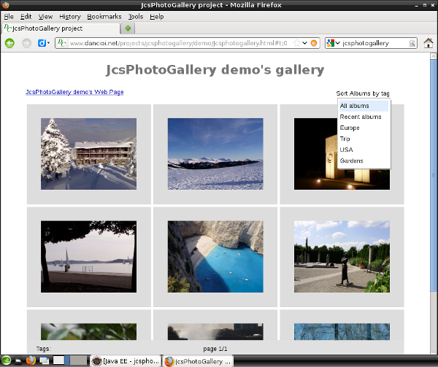Select the JcsPhotoGallery Firefox taskbar button

click(198, 361)
